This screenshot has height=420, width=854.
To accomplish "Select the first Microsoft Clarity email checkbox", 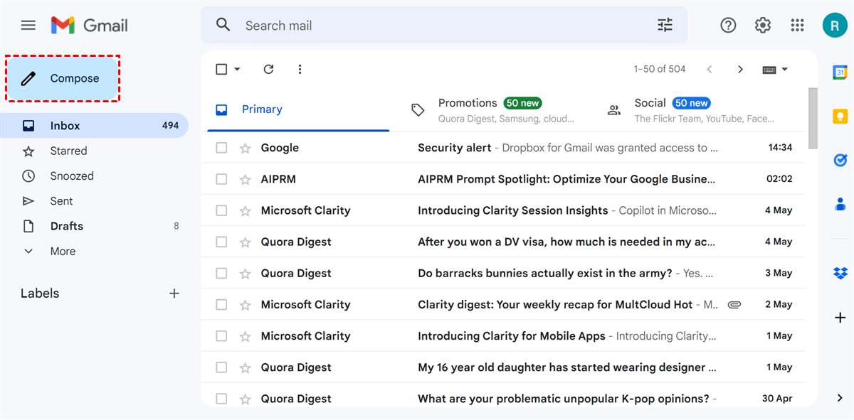I will [x=221, y=210].
